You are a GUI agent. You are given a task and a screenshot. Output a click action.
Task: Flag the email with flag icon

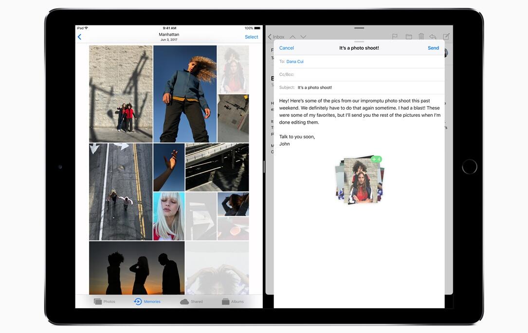click(395, 37)
